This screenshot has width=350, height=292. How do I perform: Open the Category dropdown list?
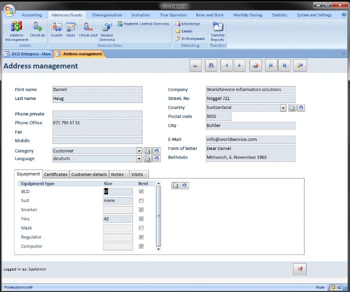coord(139,150)
